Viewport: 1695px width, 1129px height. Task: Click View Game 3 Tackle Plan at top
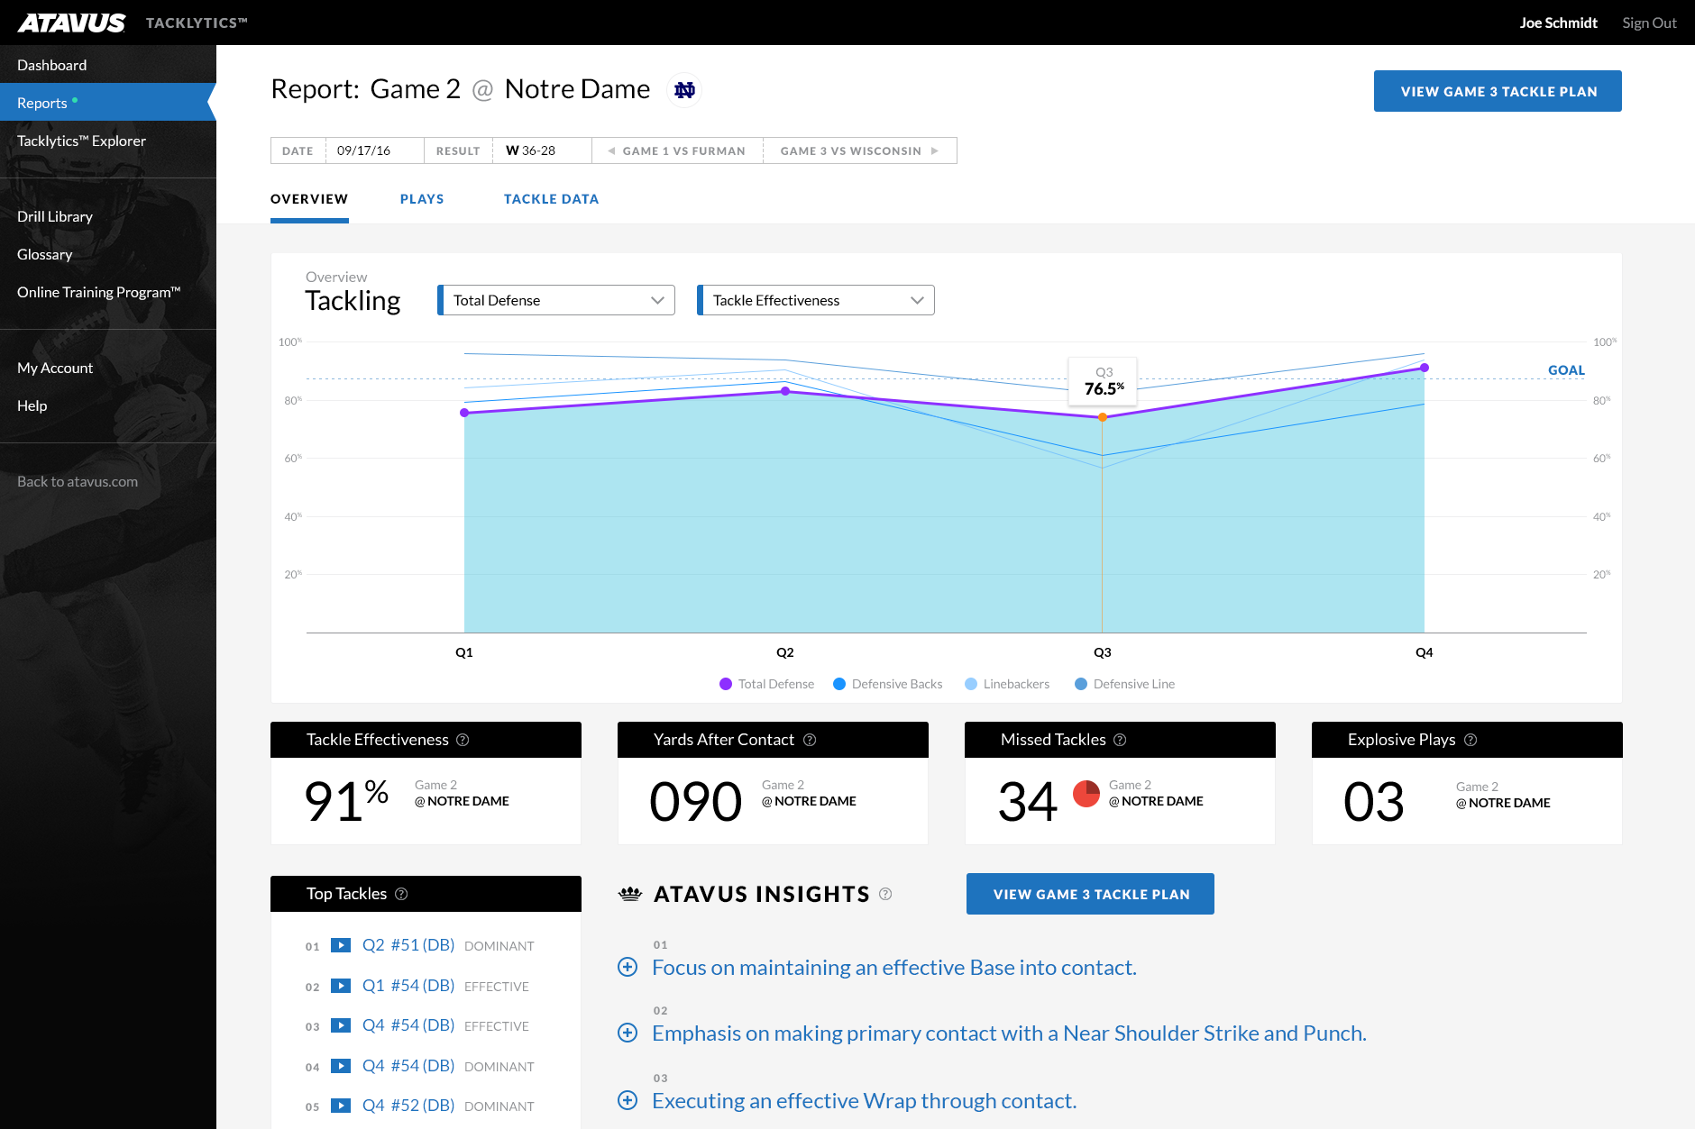[x=1498, y=91]
